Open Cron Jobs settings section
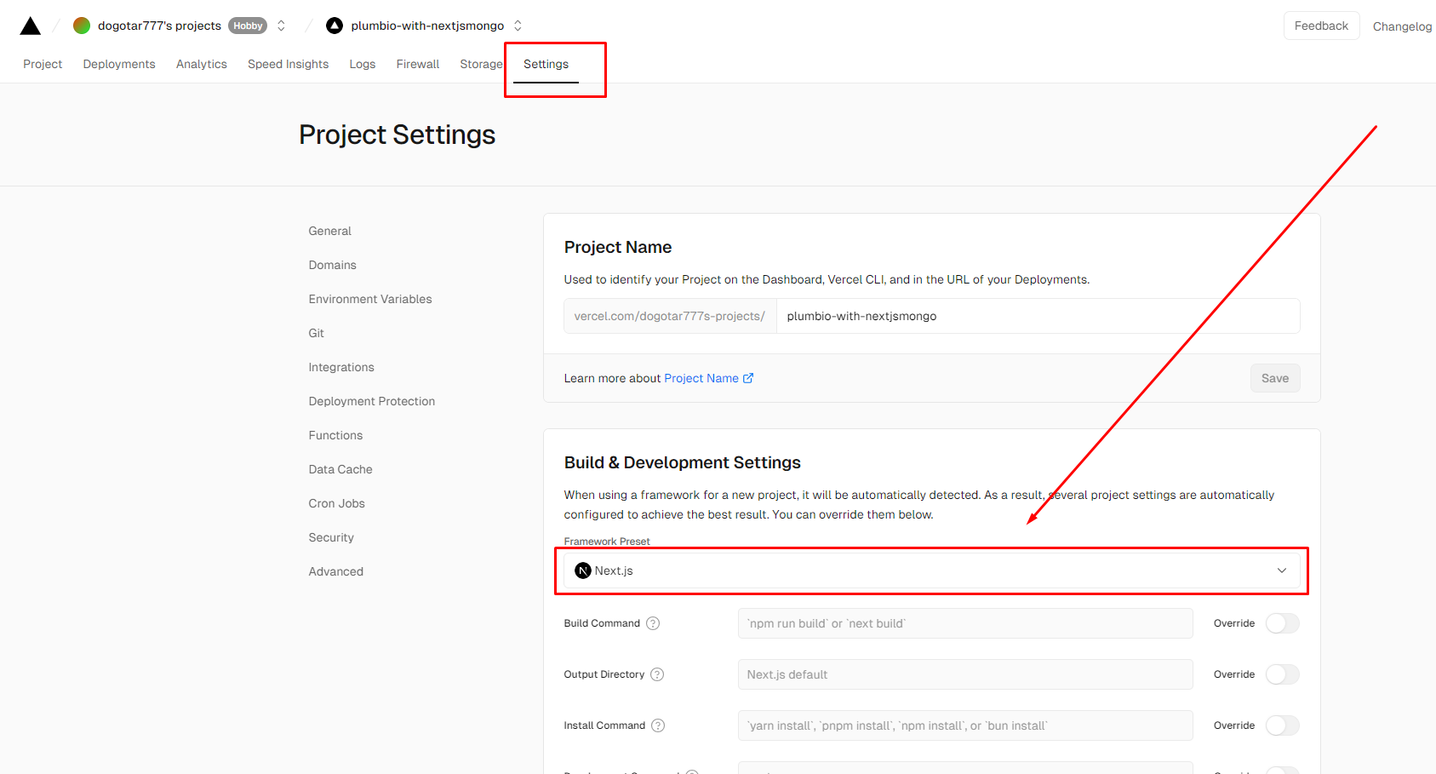The image size is (1436, 774). (x=337, y=503)
